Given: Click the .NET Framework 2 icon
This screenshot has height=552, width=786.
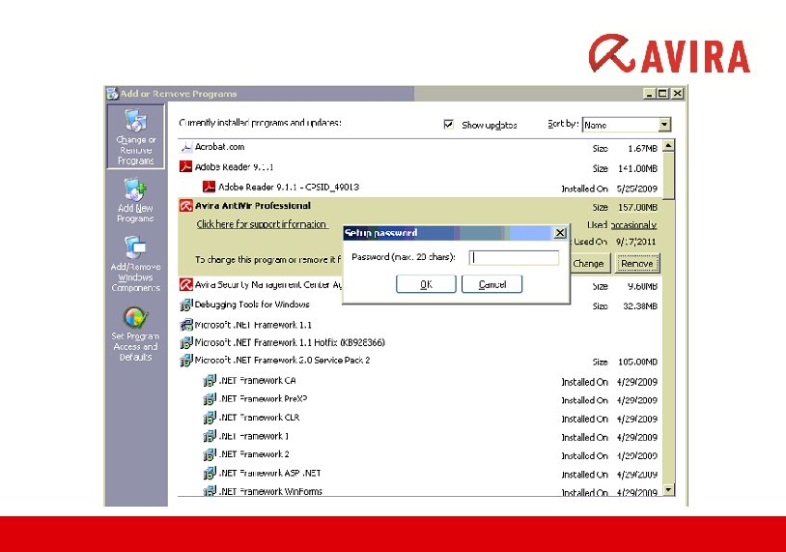Looking at the screenshot, I should (210, 454).
